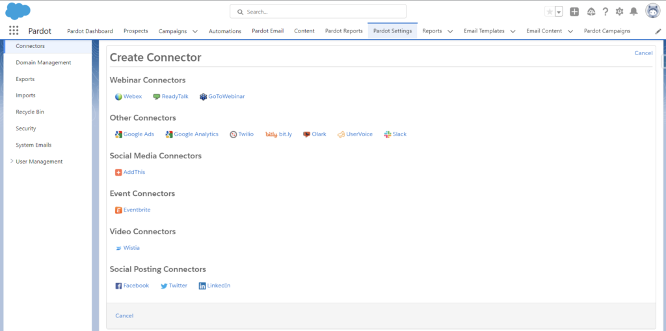
Task: Choose the ReadyTalk connector link
Action: [175, 97]
